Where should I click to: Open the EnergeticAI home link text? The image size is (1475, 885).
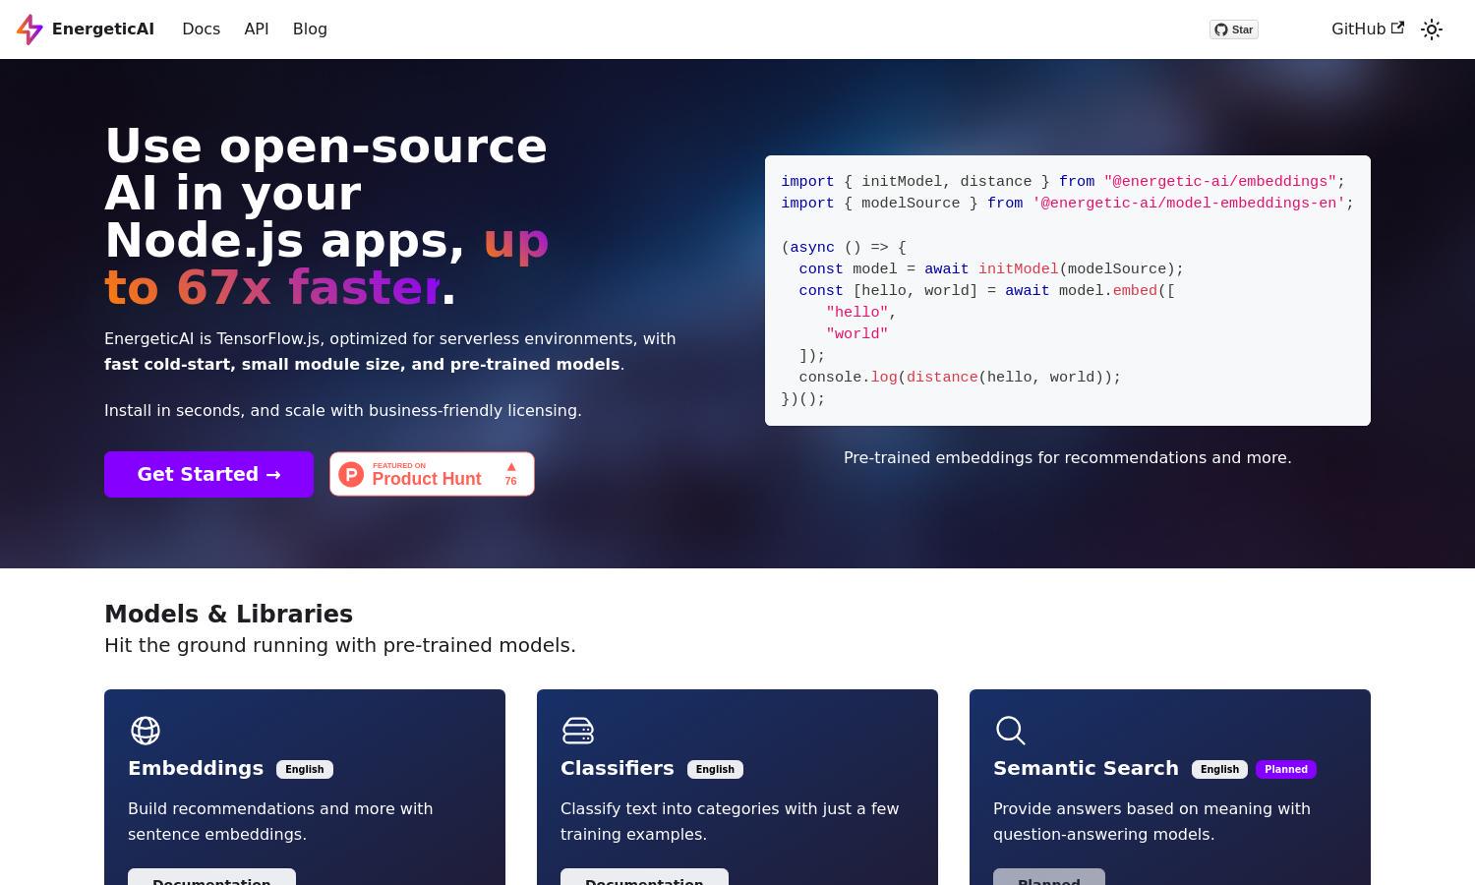(103, 29)
